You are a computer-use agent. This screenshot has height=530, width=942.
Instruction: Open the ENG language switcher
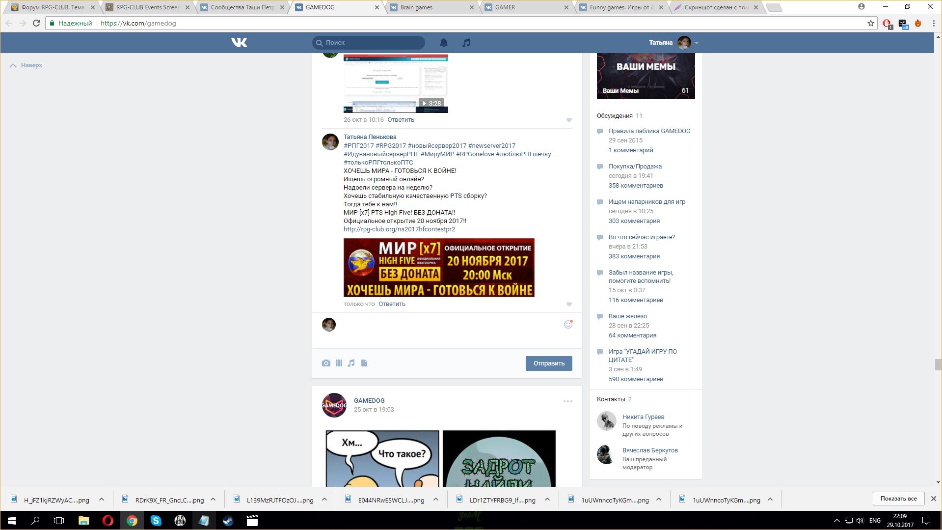pyautogui.click(x=875, y=521)
